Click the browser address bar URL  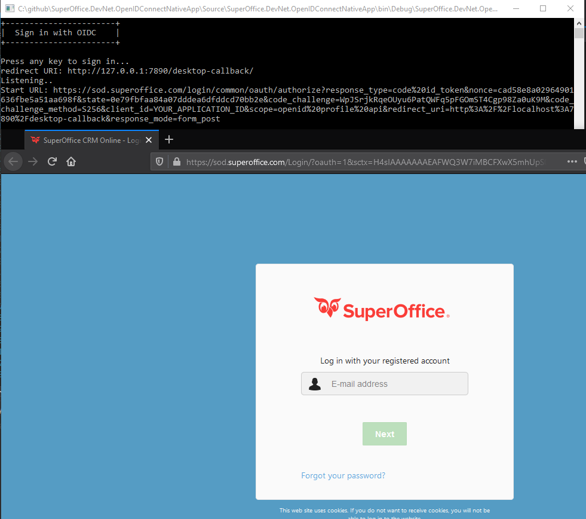click(x=366, y=162)
